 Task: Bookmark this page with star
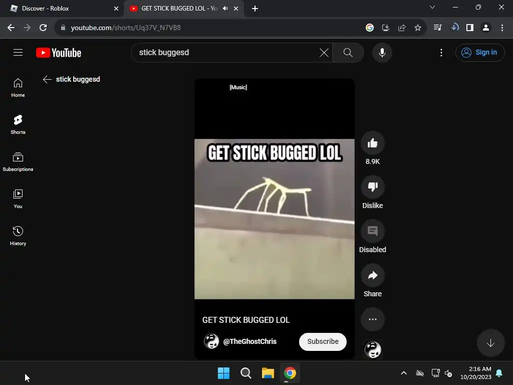[418, 28]
